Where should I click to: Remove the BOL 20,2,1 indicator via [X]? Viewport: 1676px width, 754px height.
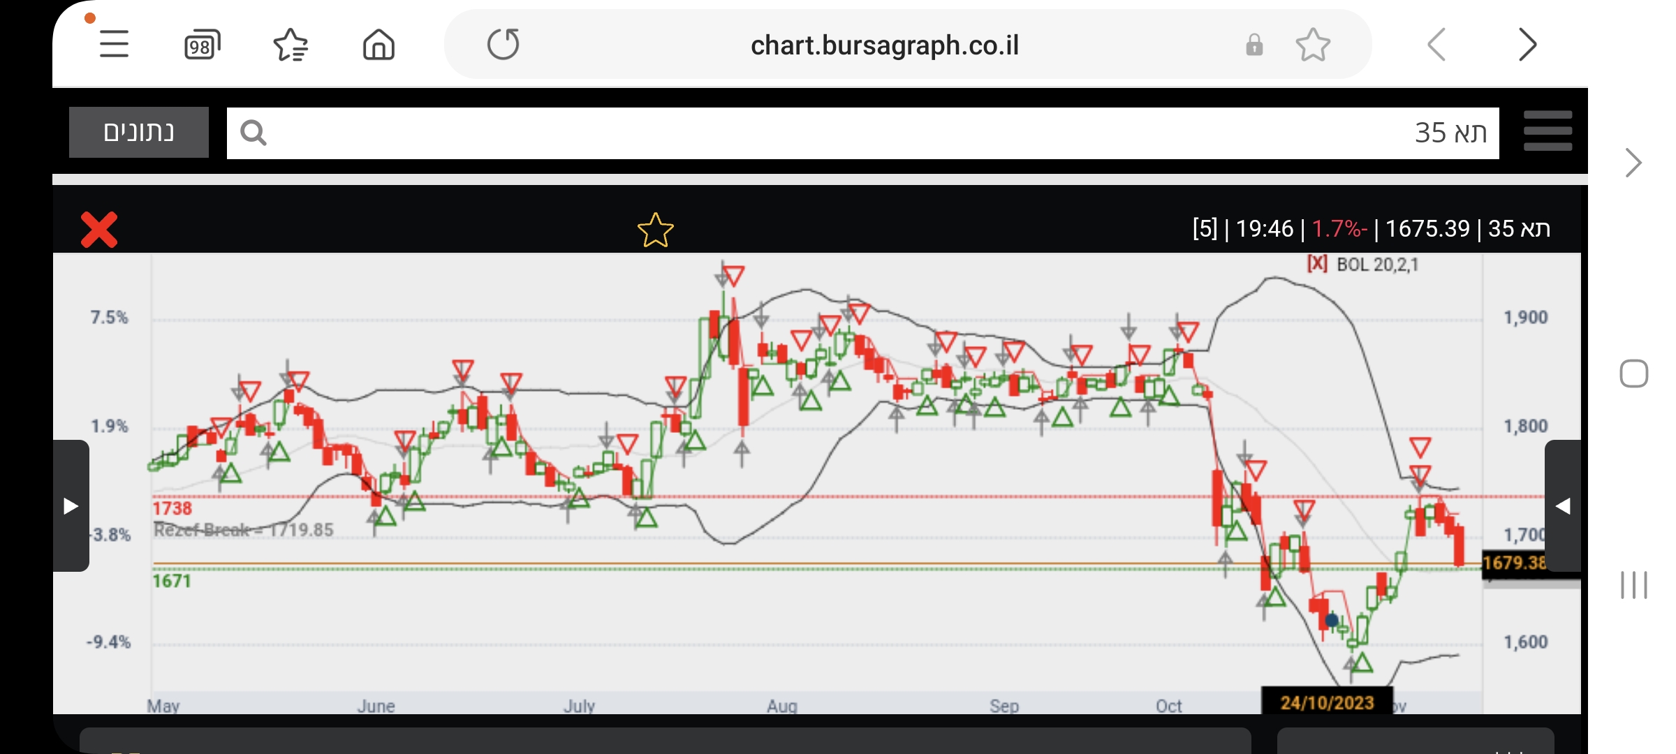(x=1316, y=264)
